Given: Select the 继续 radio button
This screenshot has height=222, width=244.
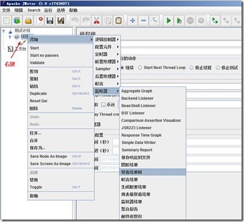Looking at the screenshot, I should [x=122, y=68].
